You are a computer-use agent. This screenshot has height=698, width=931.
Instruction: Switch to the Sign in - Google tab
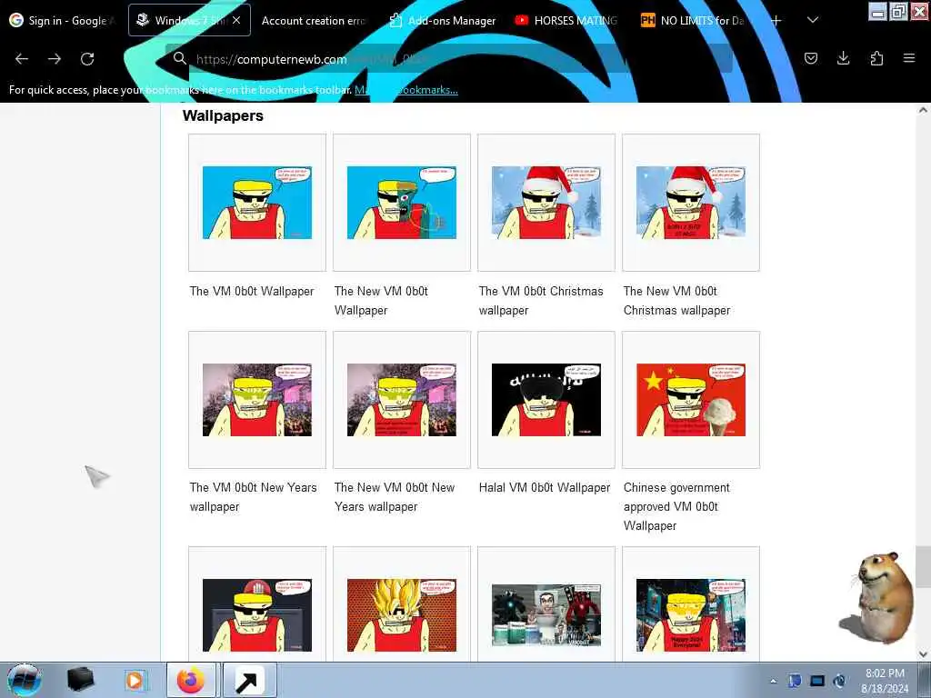(62, 20)
